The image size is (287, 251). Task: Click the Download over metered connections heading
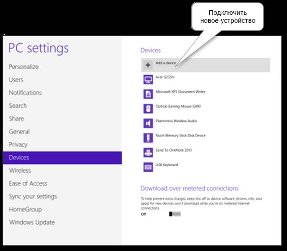click(x=189, y=188)
